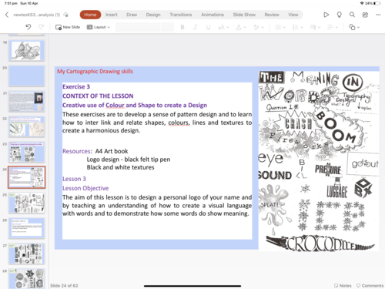Add a New Slide
Image resolution: width=385 pixels, height=289 pixels.
point(68,27)
